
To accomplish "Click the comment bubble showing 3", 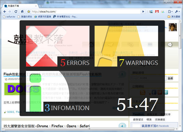I will point(122,74).
